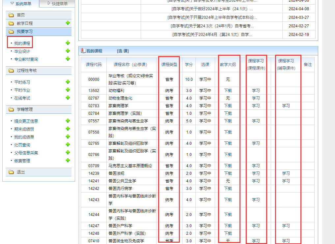Image resolution: width=335 pixels, height=244 pixels.
Task: Switch to 快捷菜单 tab
Action: 57,4
